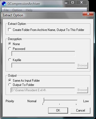
Task: Browse for a keyfile
Action: coord(82,65)
